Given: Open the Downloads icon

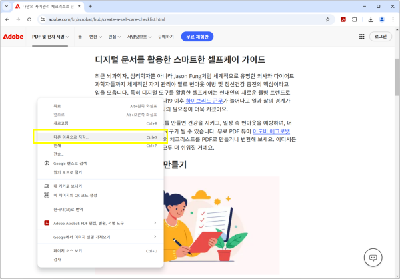Looking at the screenshot, I should 371,19.
